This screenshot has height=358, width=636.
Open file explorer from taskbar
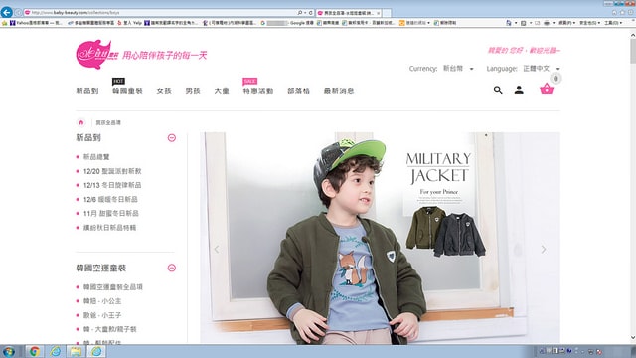(76, 351)
